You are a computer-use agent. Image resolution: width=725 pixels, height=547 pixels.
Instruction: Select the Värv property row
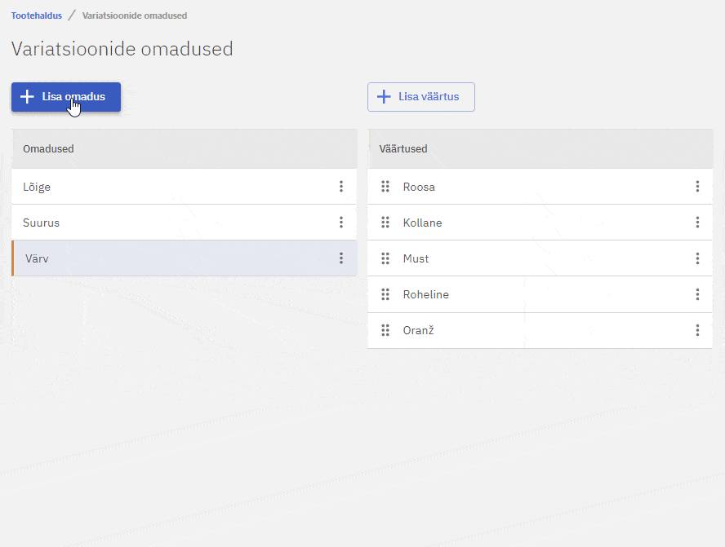tap(163, 258)
